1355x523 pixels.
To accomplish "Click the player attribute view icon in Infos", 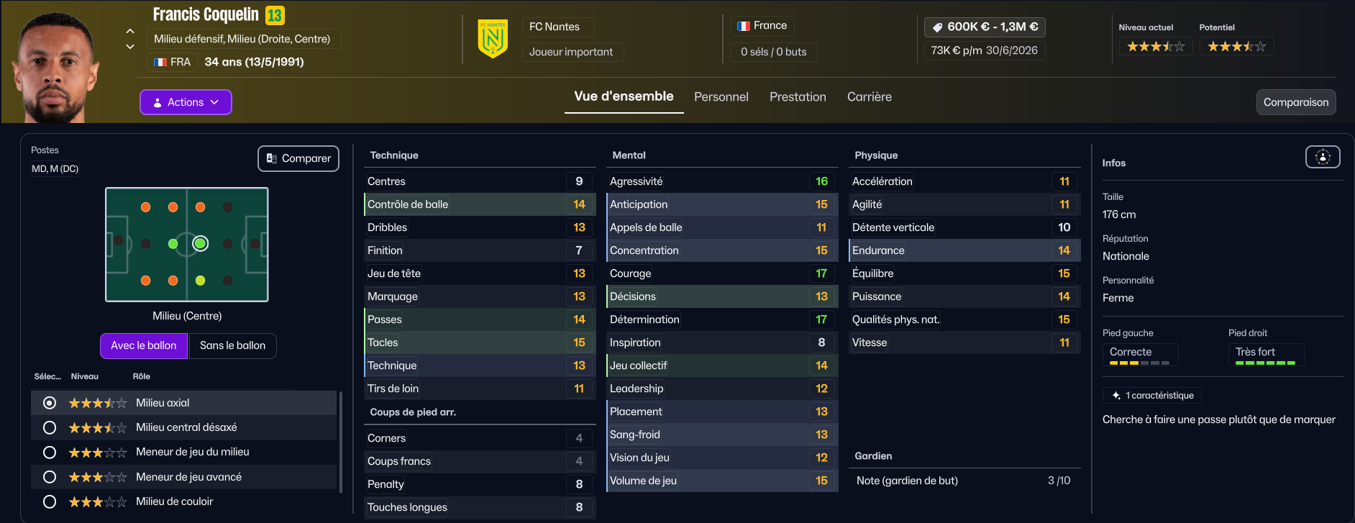I will click(x=1322, y=157).
